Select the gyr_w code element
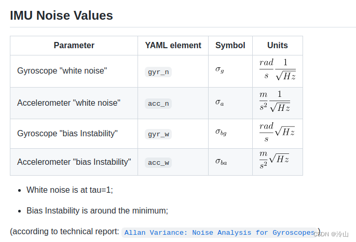Screen dimensions: 356x242 (158, 134)
